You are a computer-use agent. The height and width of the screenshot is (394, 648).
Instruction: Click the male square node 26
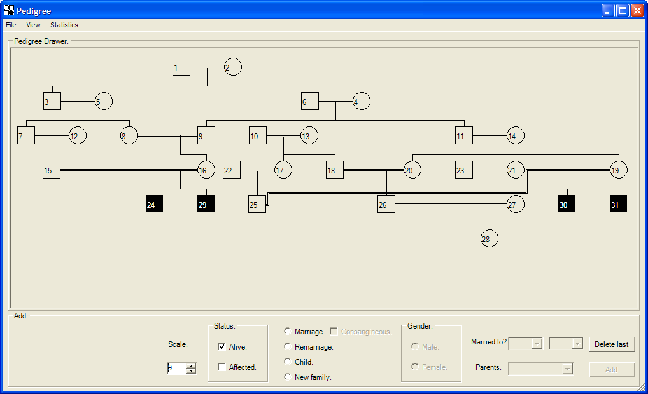point(386,204)
